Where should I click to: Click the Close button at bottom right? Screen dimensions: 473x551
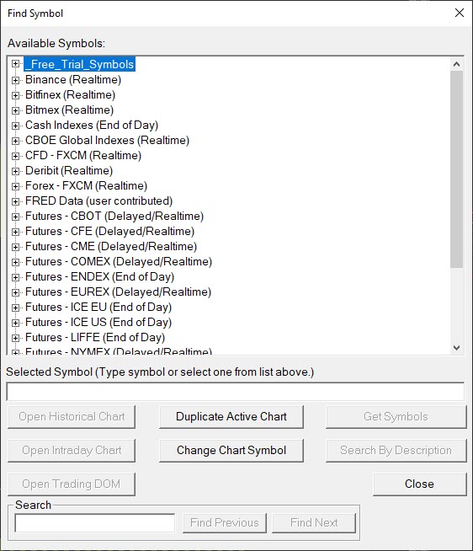point(419,484)
